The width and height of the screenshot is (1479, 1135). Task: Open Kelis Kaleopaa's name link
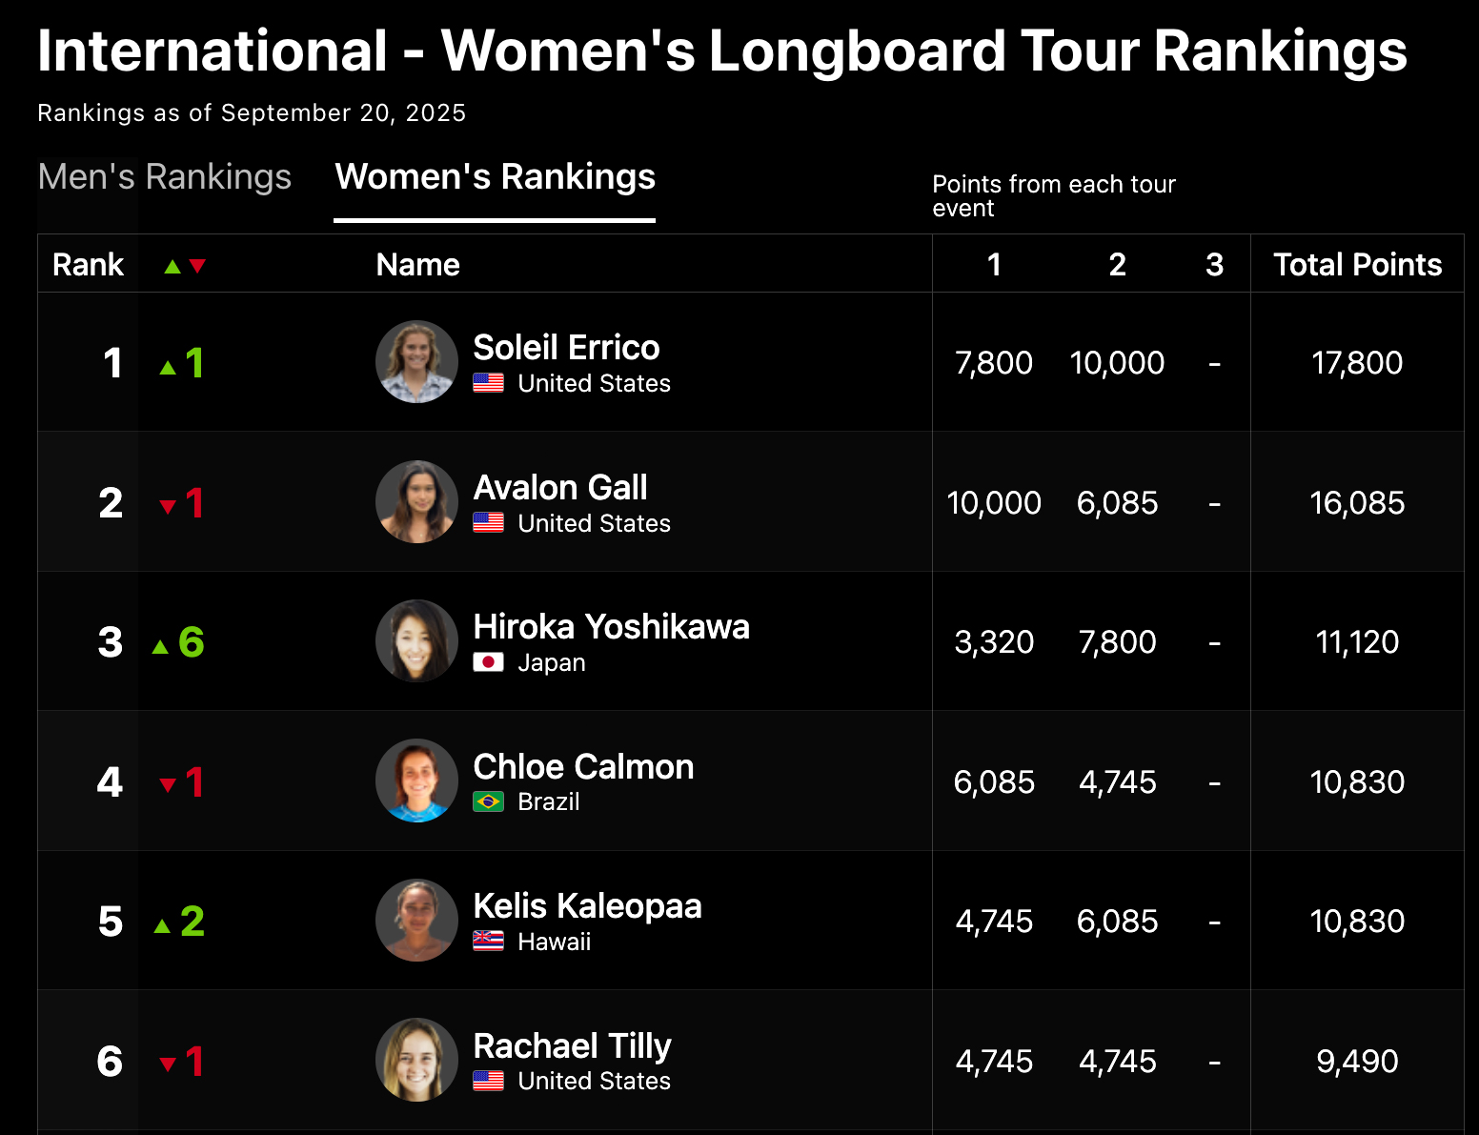click(x=587, y=906)
